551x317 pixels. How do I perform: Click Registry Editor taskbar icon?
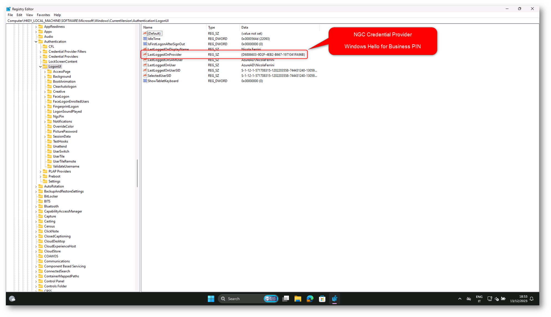[x=334, y=299]
